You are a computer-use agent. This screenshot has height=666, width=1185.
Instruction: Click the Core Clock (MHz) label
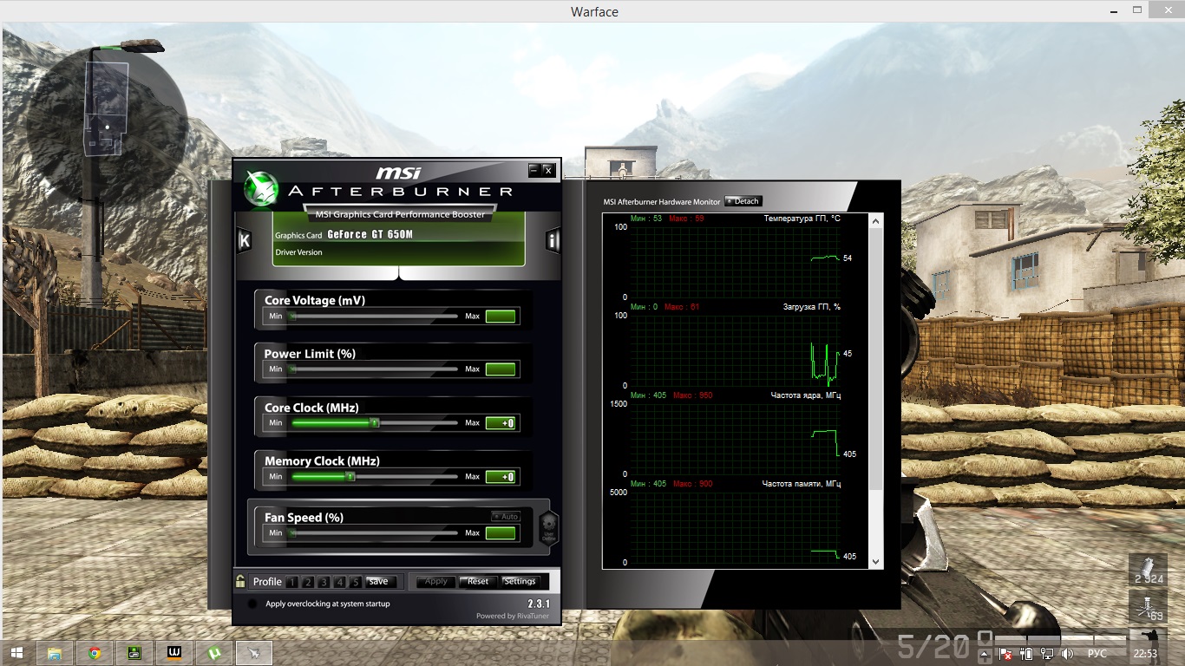(x=311, y=408)
